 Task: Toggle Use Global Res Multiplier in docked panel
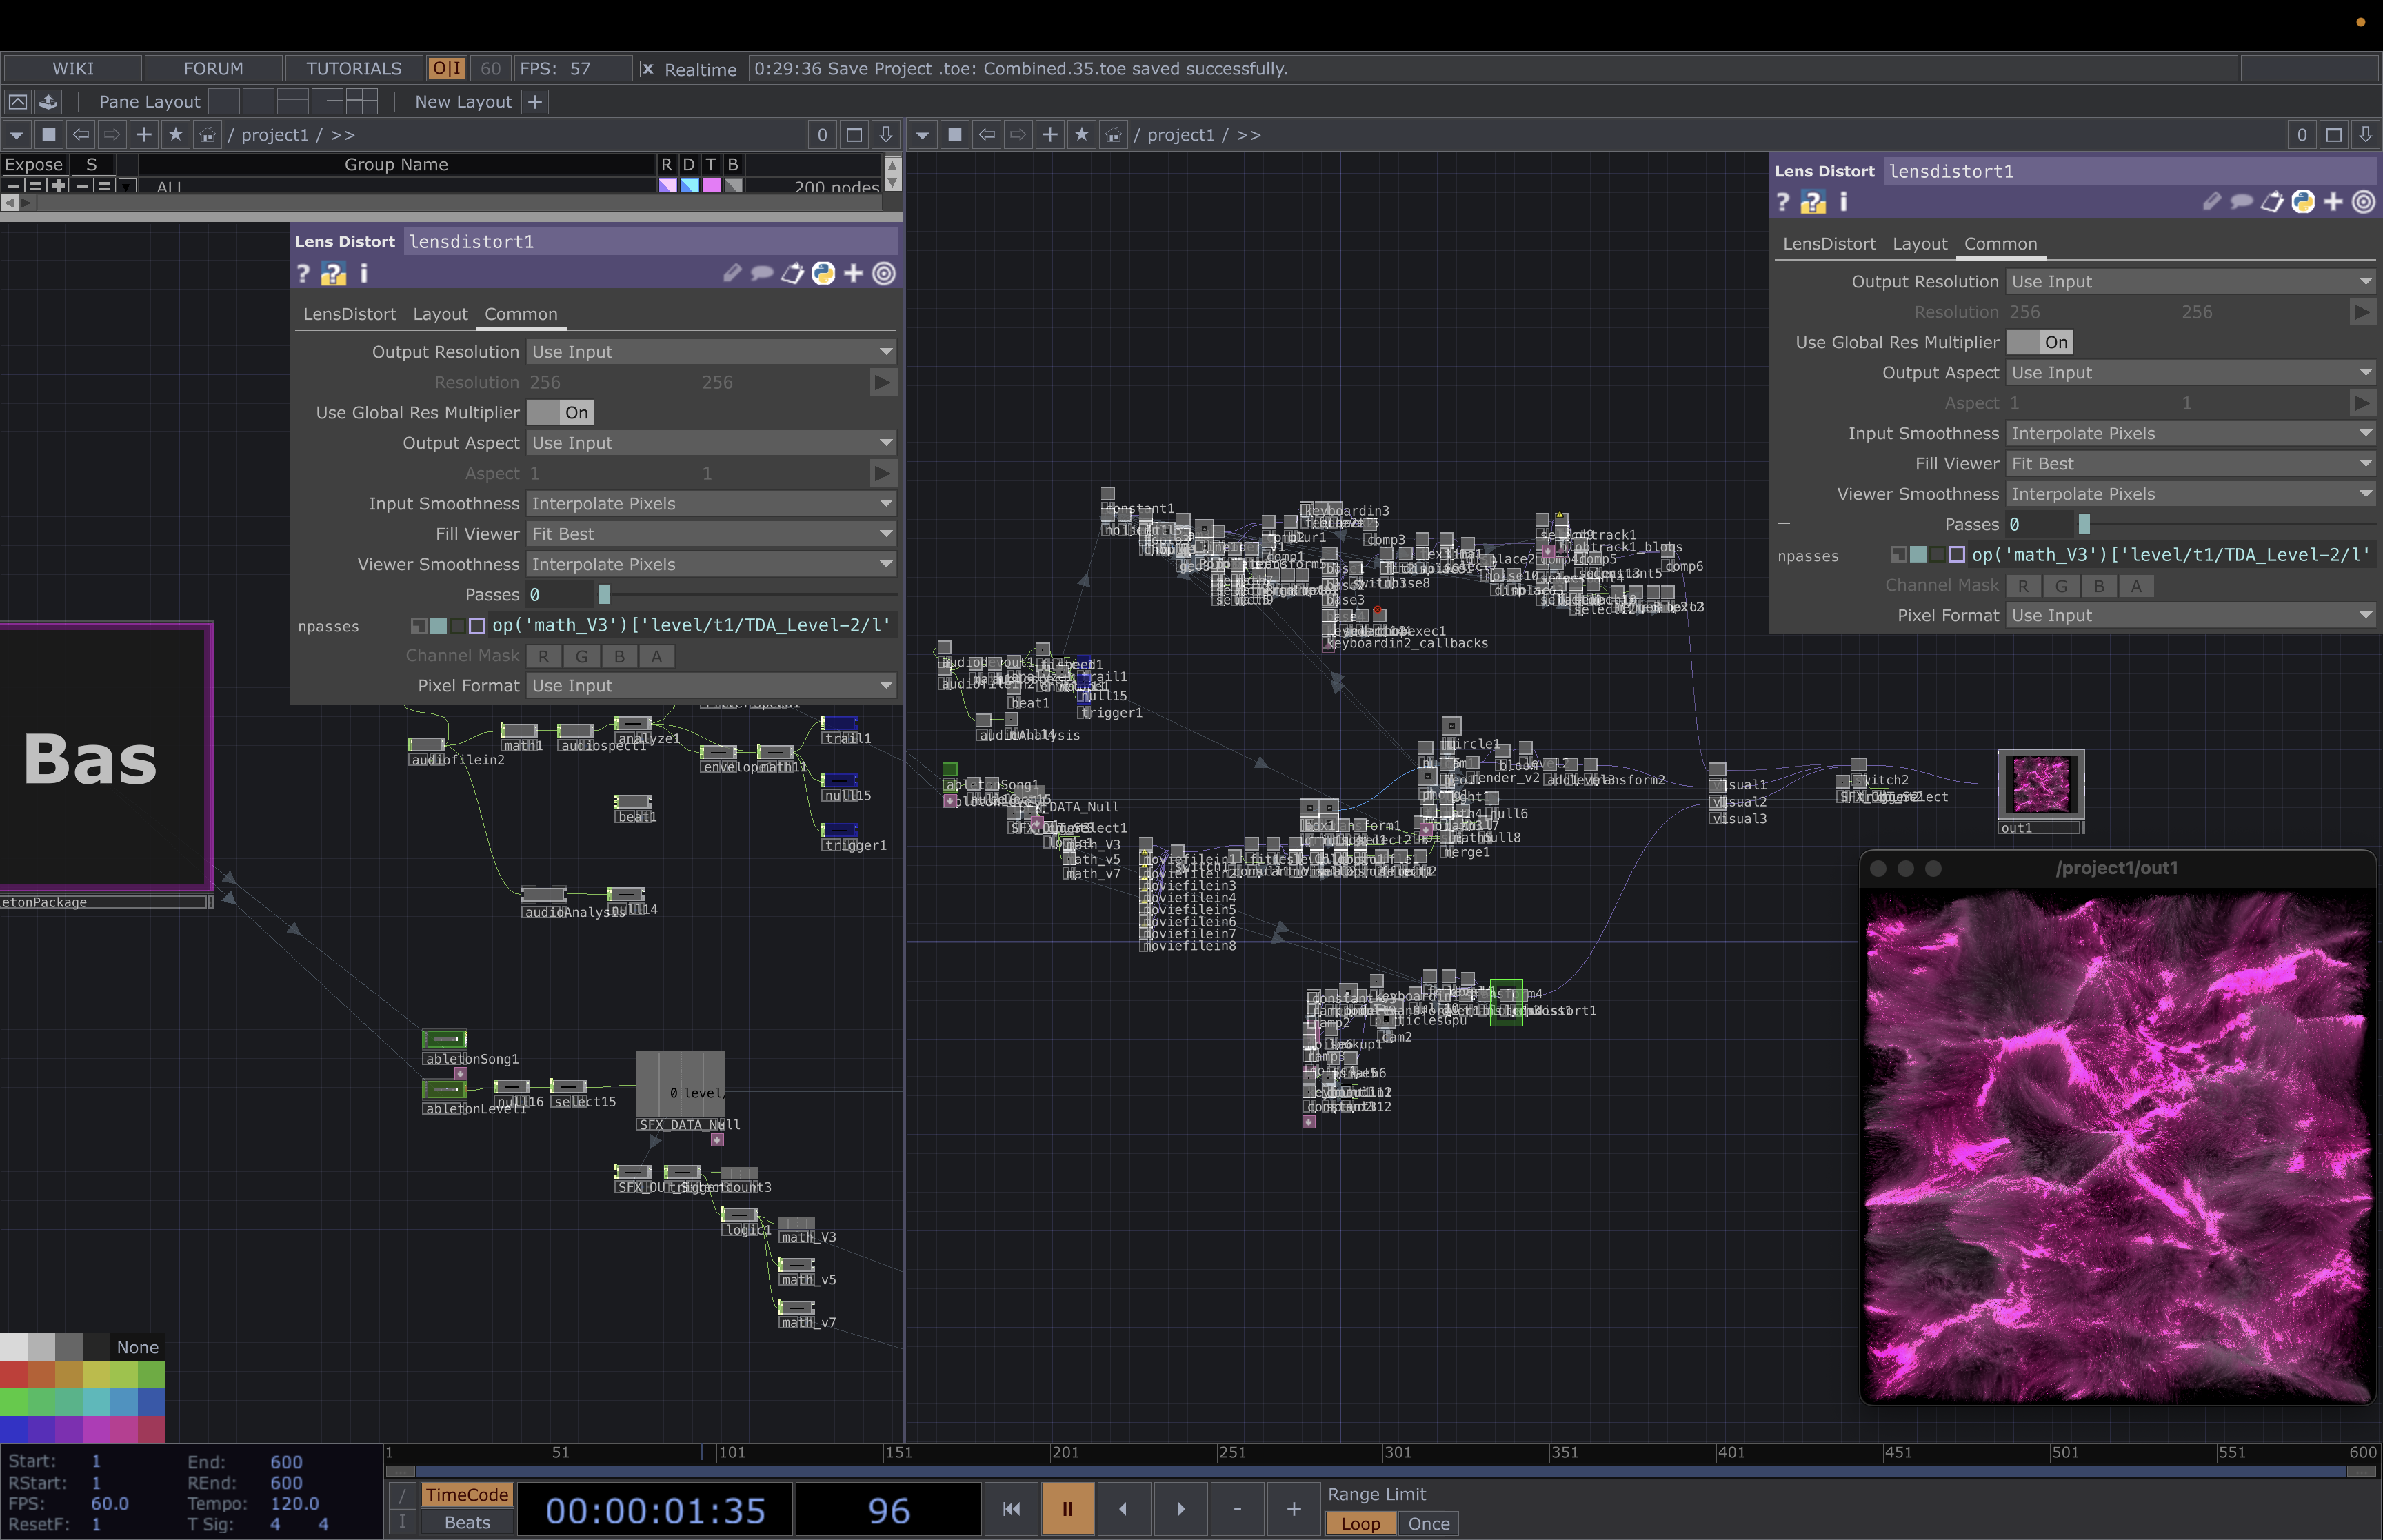2040,343
